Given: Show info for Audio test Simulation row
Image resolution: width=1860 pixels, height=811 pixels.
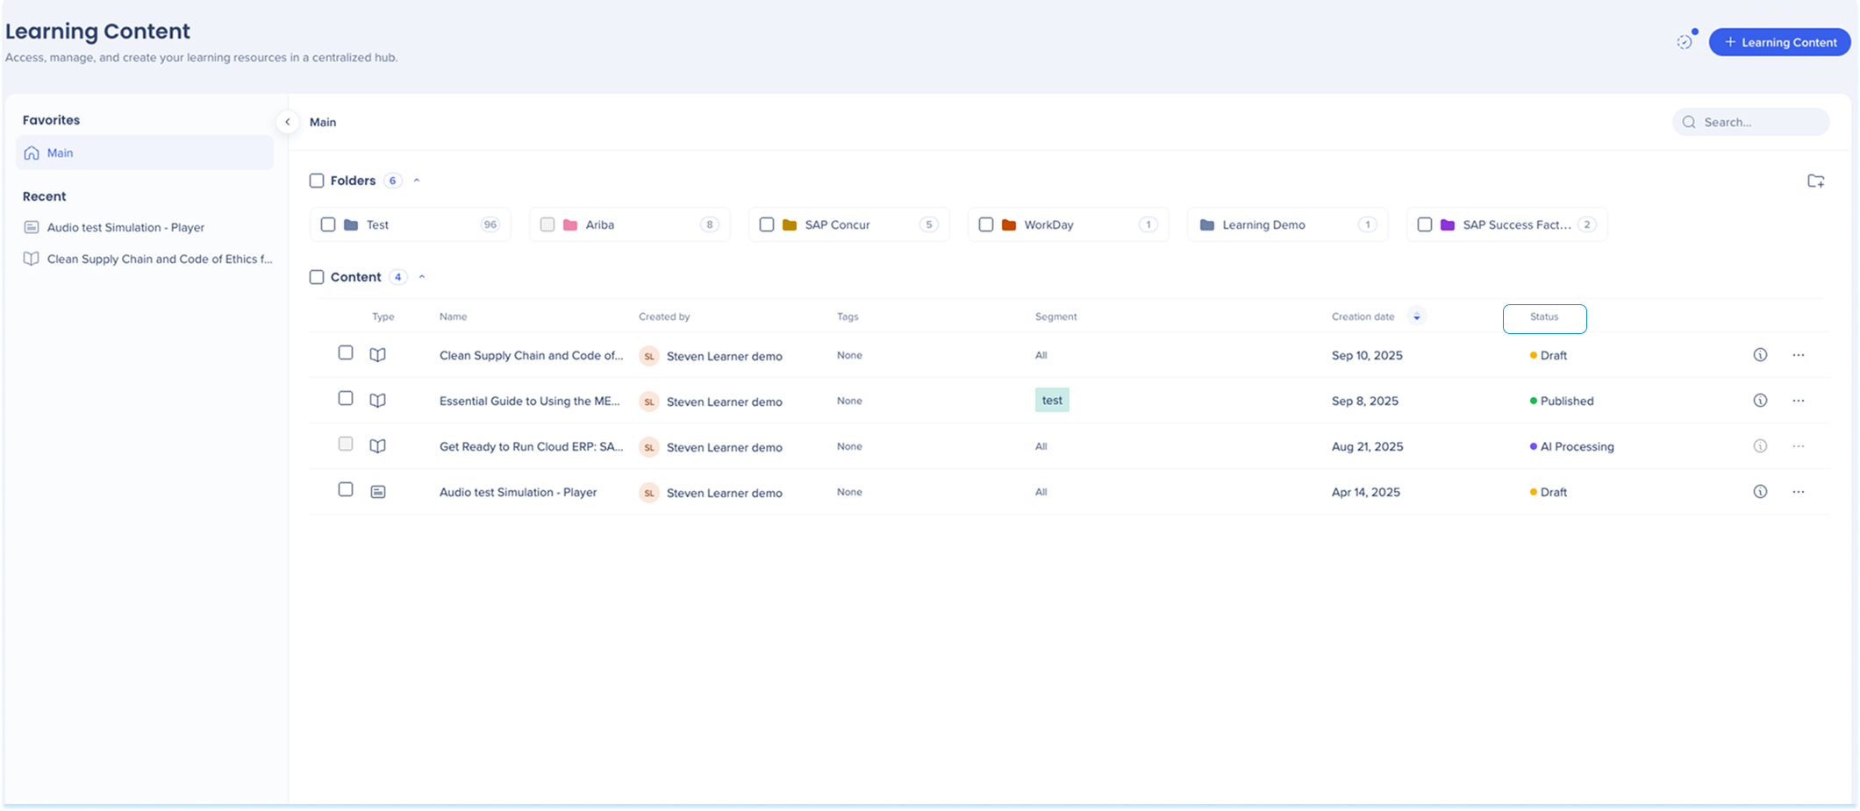Looking at the screenshot, I should (x=1759, y=492).
